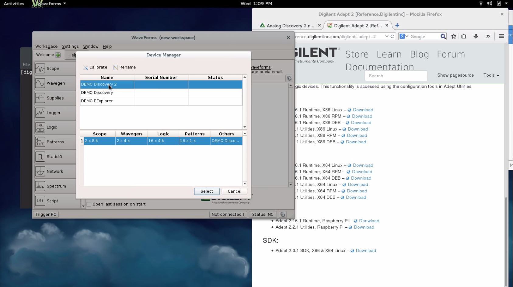Open the Spectrum analyzer instrument

click(x=55, y=186)
